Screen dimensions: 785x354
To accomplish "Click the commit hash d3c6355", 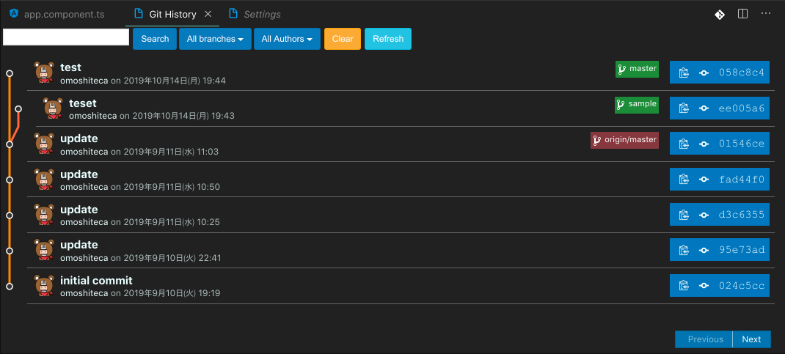I will (x=742, y=215).
